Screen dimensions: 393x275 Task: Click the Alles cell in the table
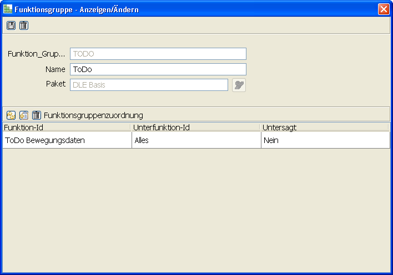(x=195, y=140)
